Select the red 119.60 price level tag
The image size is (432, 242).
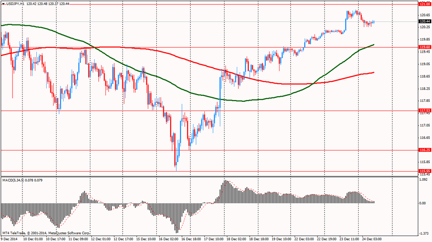point(425,47)
